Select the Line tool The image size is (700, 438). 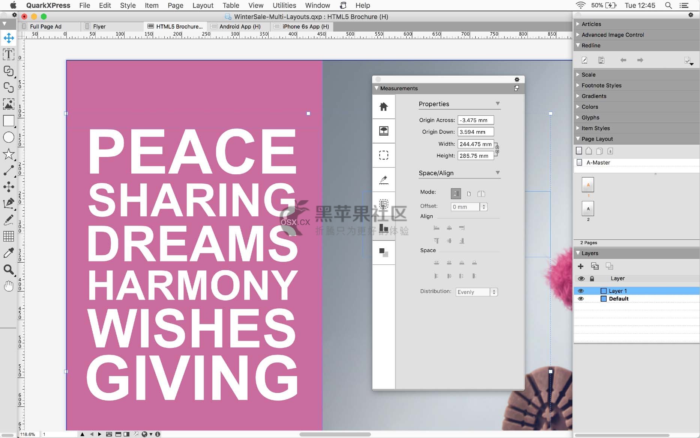(x=9, y=171)
